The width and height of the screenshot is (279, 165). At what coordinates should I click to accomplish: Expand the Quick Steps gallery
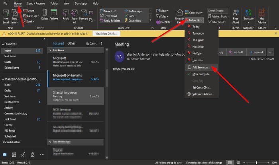point(150,21)
